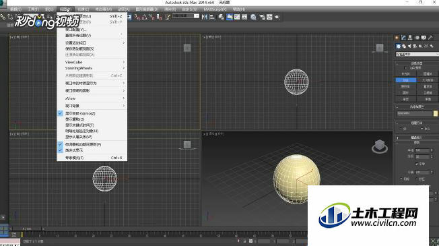Open the Curve Editor
The height and width of the screenshot is (246, 439).
(x=237, y=17)
